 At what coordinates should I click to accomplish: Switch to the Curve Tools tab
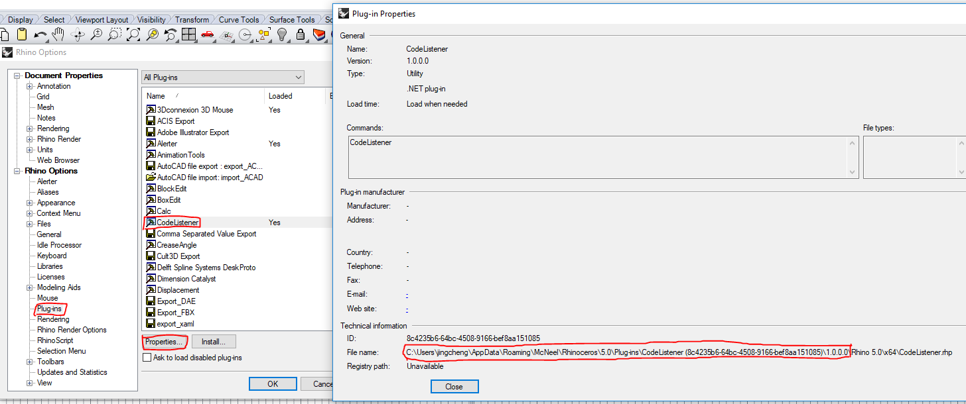[240, 20]
